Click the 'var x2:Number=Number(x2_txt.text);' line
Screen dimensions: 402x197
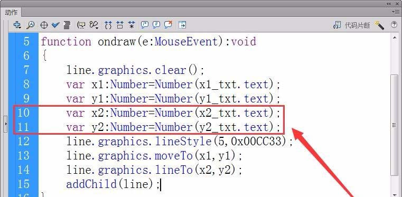pyautogui.click(x=174, y=113)
